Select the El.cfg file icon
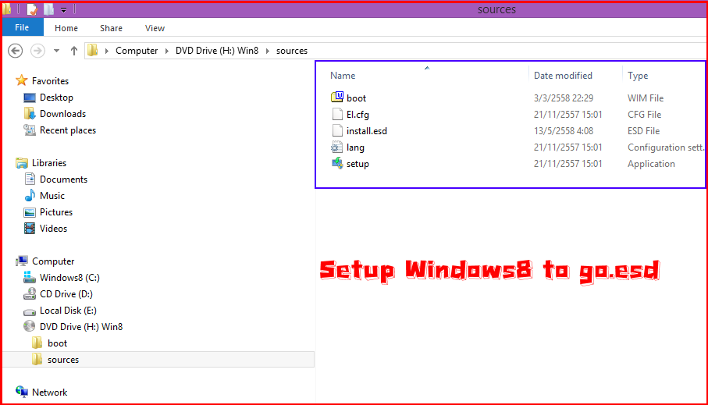 [x=337, y=114]
